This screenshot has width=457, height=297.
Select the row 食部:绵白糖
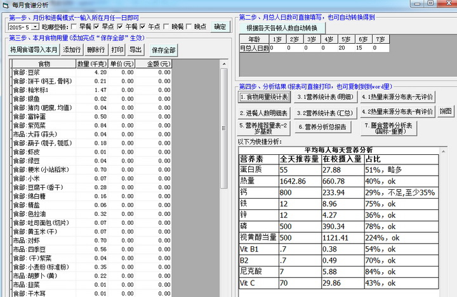click(x=92, y=196)
